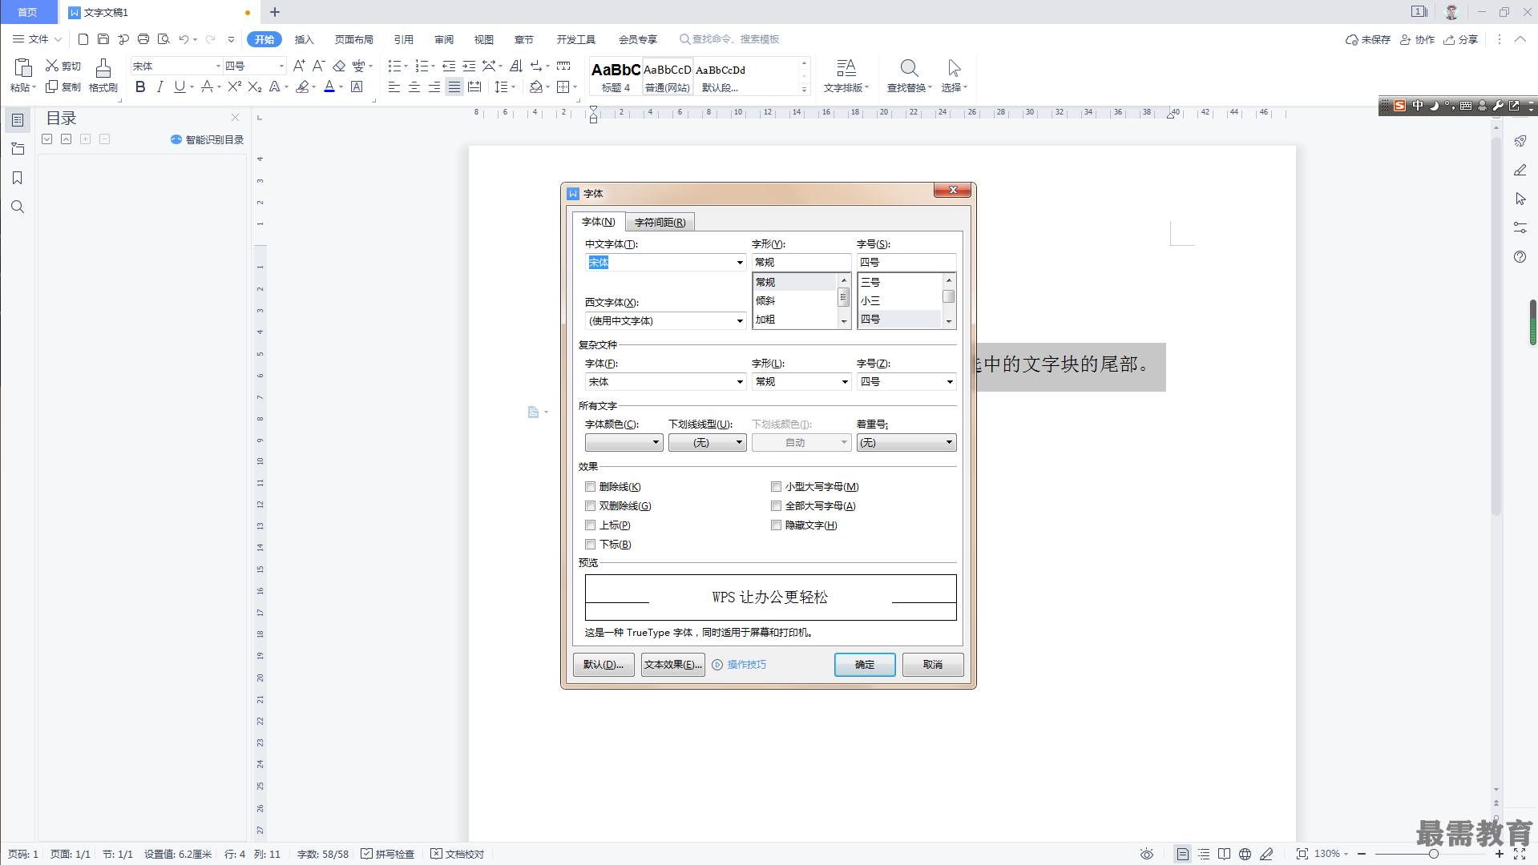The height and width of the screenshot is (865, 1538).
Task: Open the bookmark panel in left sidebar
Action: (17, 178)
